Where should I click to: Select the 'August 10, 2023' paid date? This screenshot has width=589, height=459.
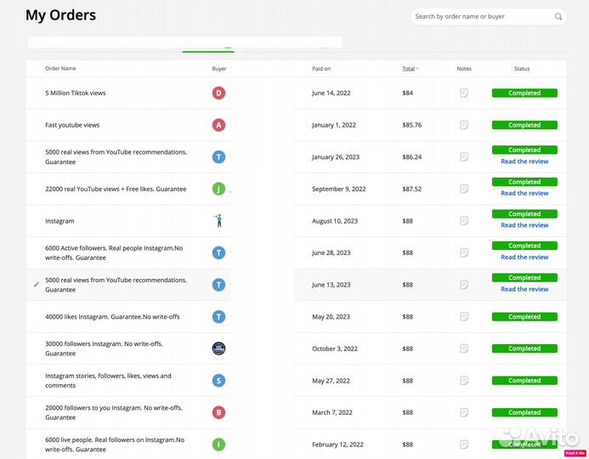[335, 221]
